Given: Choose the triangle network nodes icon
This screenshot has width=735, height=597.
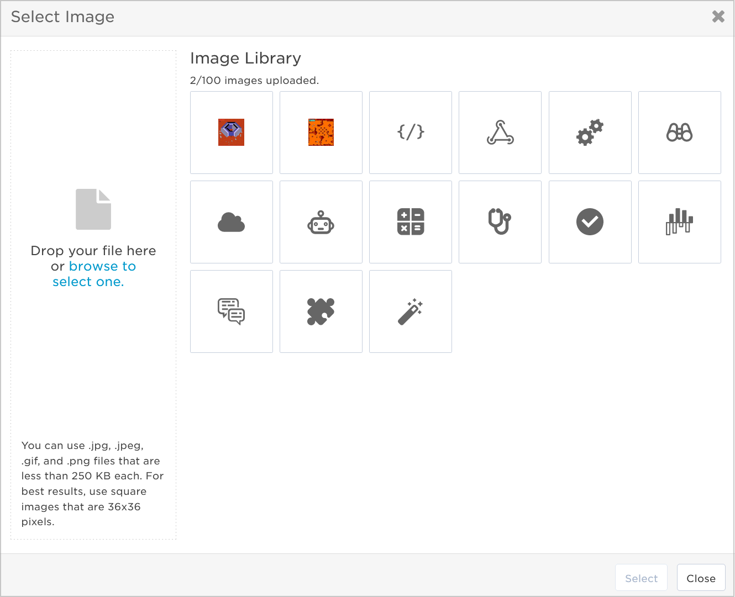Looking at the screenshot, I should click(500, 133).
